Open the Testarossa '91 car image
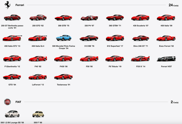This screenshot has width=182, height=124. 63,77
